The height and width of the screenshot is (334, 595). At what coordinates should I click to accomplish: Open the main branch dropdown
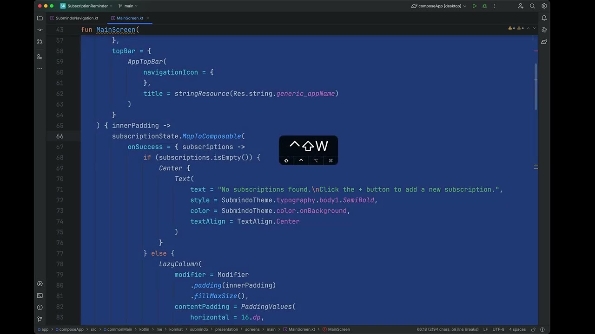(x=128, y=6)
